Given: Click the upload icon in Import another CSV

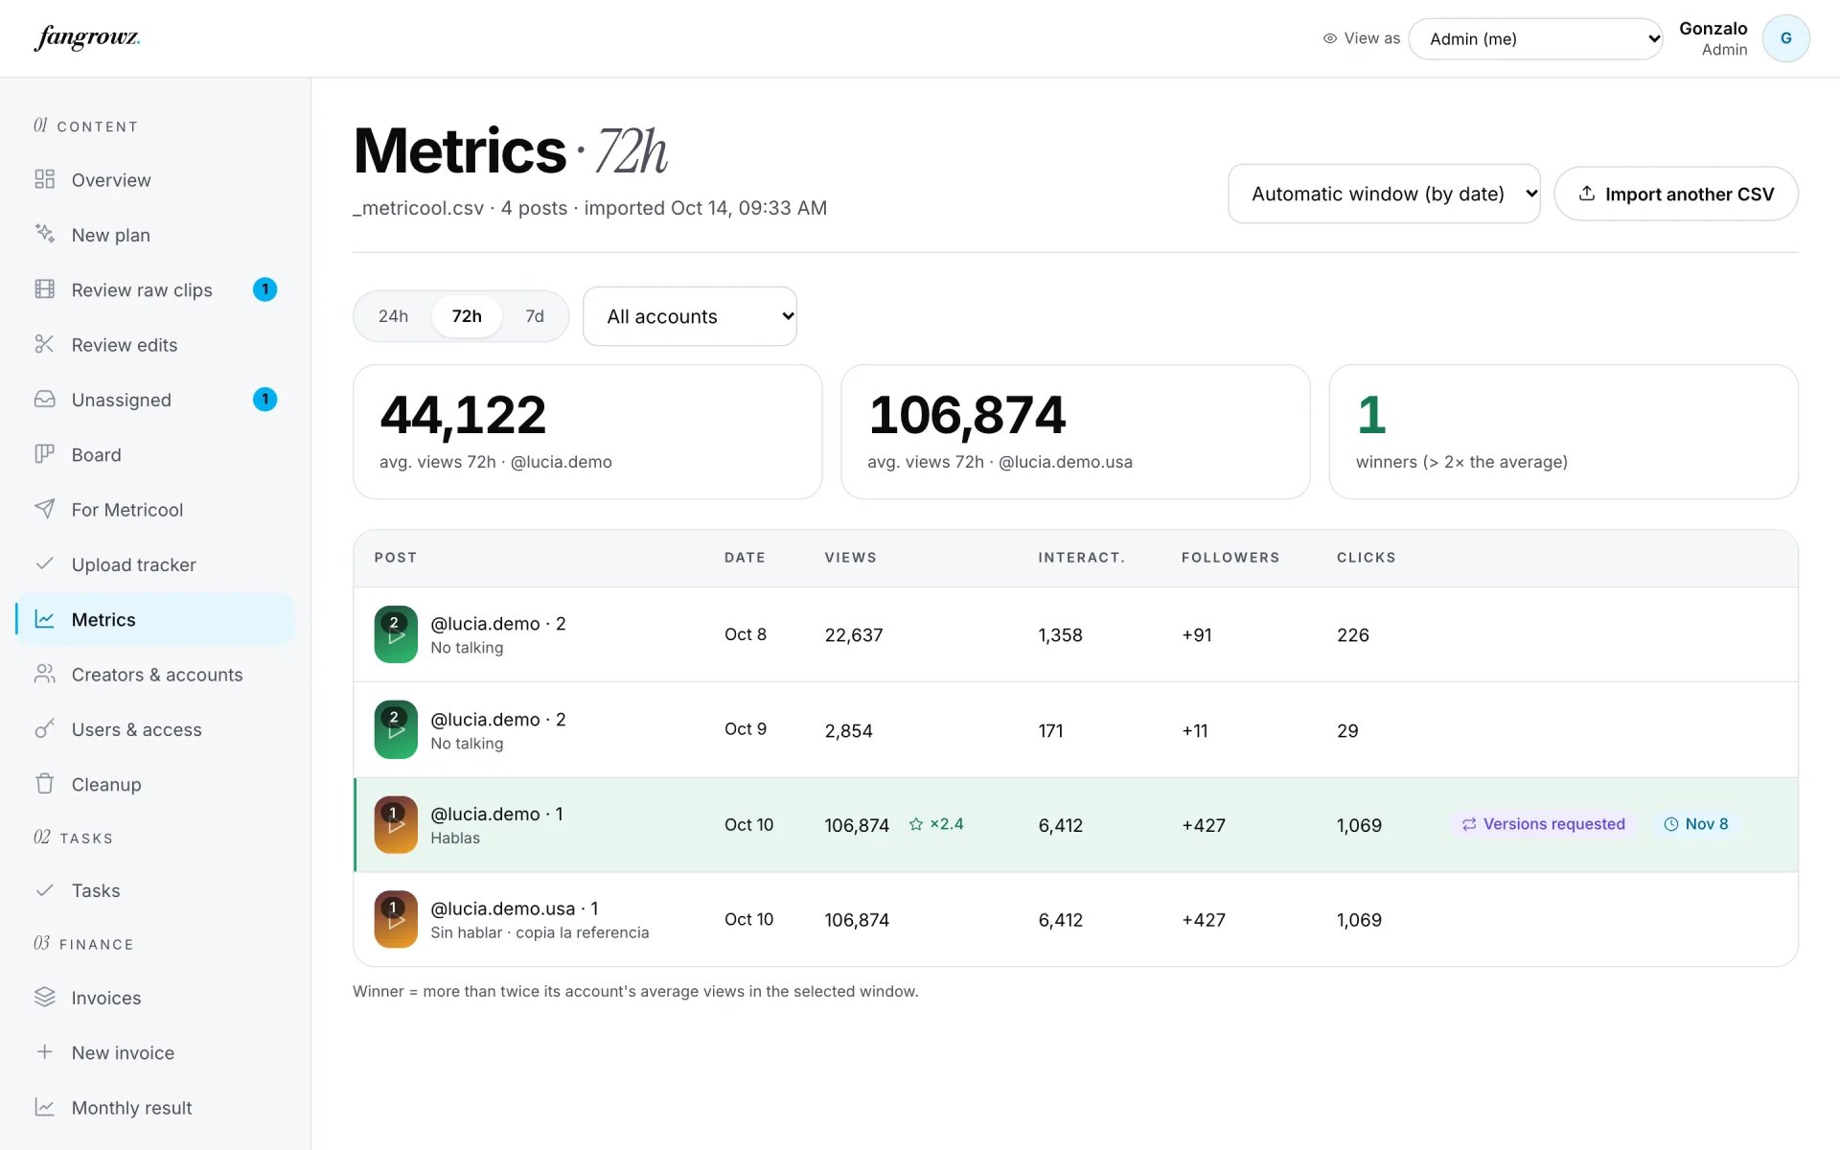Looking at the screenshot, I should point(1587,194).
